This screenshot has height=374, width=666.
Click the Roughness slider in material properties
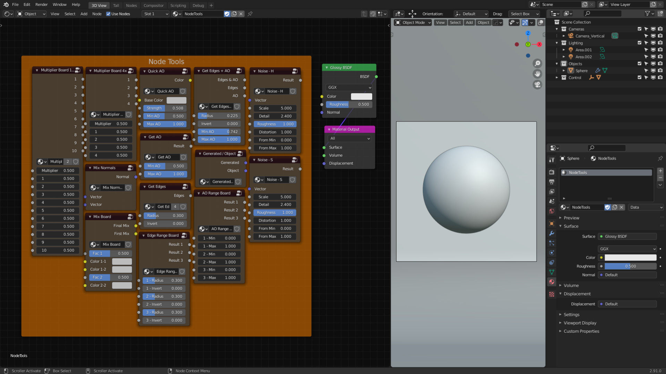point(630,266)
